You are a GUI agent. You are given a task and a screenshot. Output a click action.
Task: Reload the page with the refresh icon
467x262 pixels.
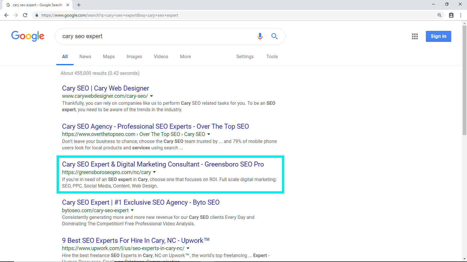click(x=25, y=15)
